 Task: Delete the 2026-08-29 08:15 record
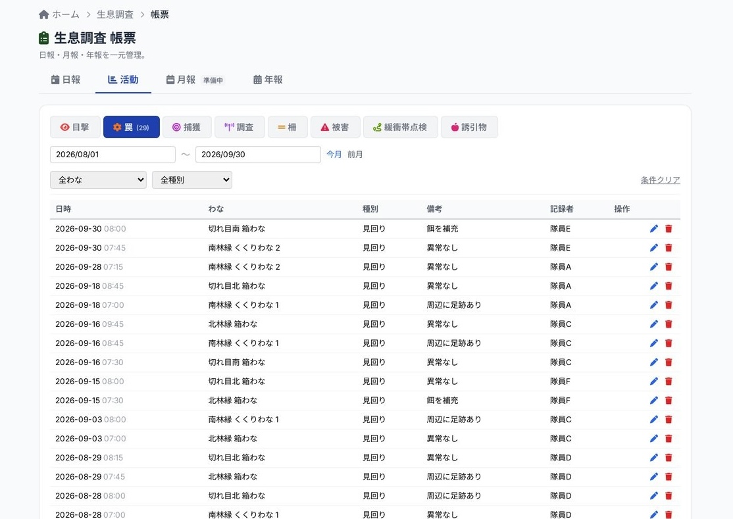click(x=669, y=457)
